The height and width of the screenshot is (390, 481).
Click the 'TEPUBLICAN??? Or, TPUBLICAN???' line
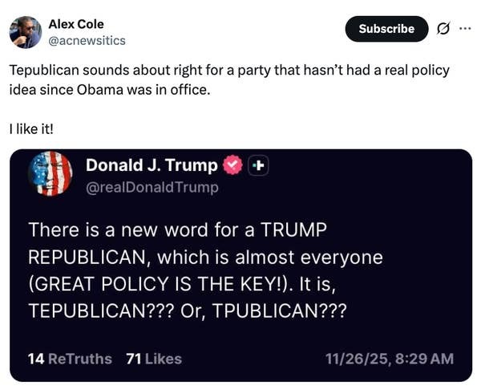click(x=188, y=311)
